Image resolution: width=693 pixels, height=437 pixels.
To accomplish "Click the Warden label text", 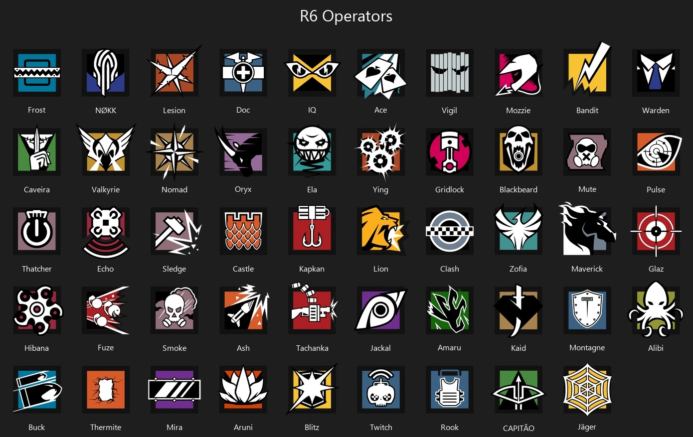I will tap(656, 111).
